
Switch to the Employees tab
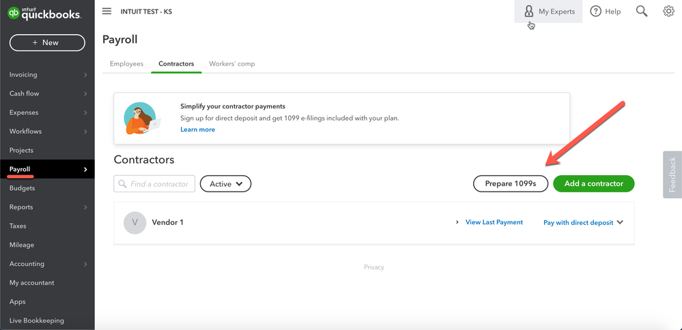pyautogui.click(x=126, y=64)
